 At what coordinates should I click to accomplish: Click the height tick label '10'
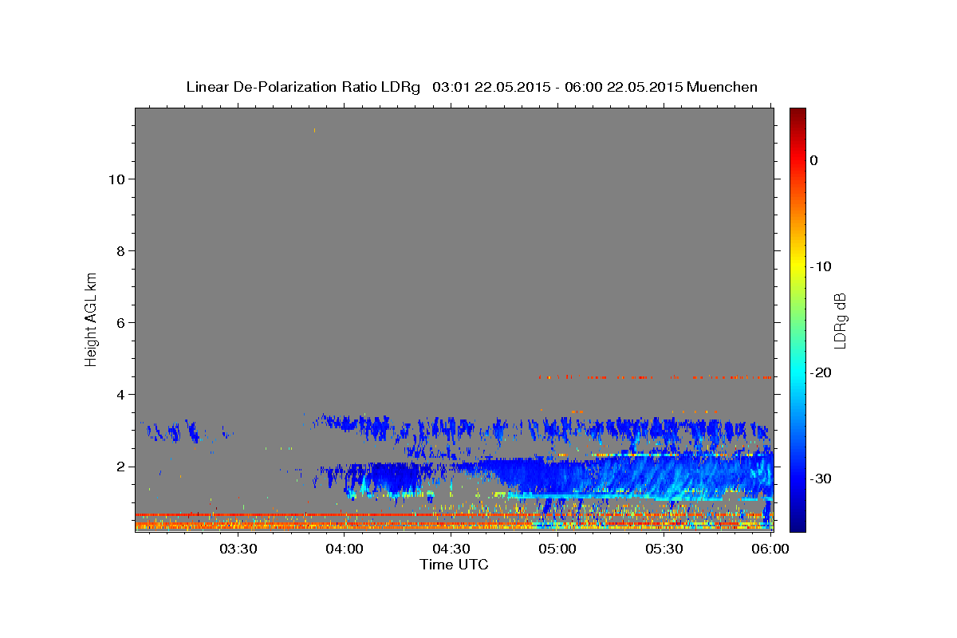pos(116,179)
